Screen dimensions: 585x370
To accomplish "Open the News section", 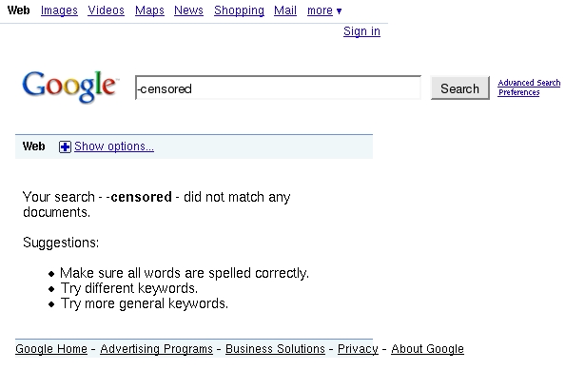I will (x=188, y=10).
